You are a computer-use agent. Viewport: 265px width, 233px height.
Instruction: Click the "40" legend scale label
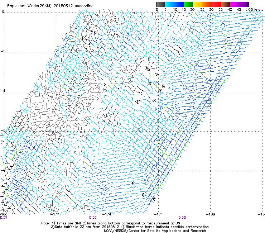point(230,10)
